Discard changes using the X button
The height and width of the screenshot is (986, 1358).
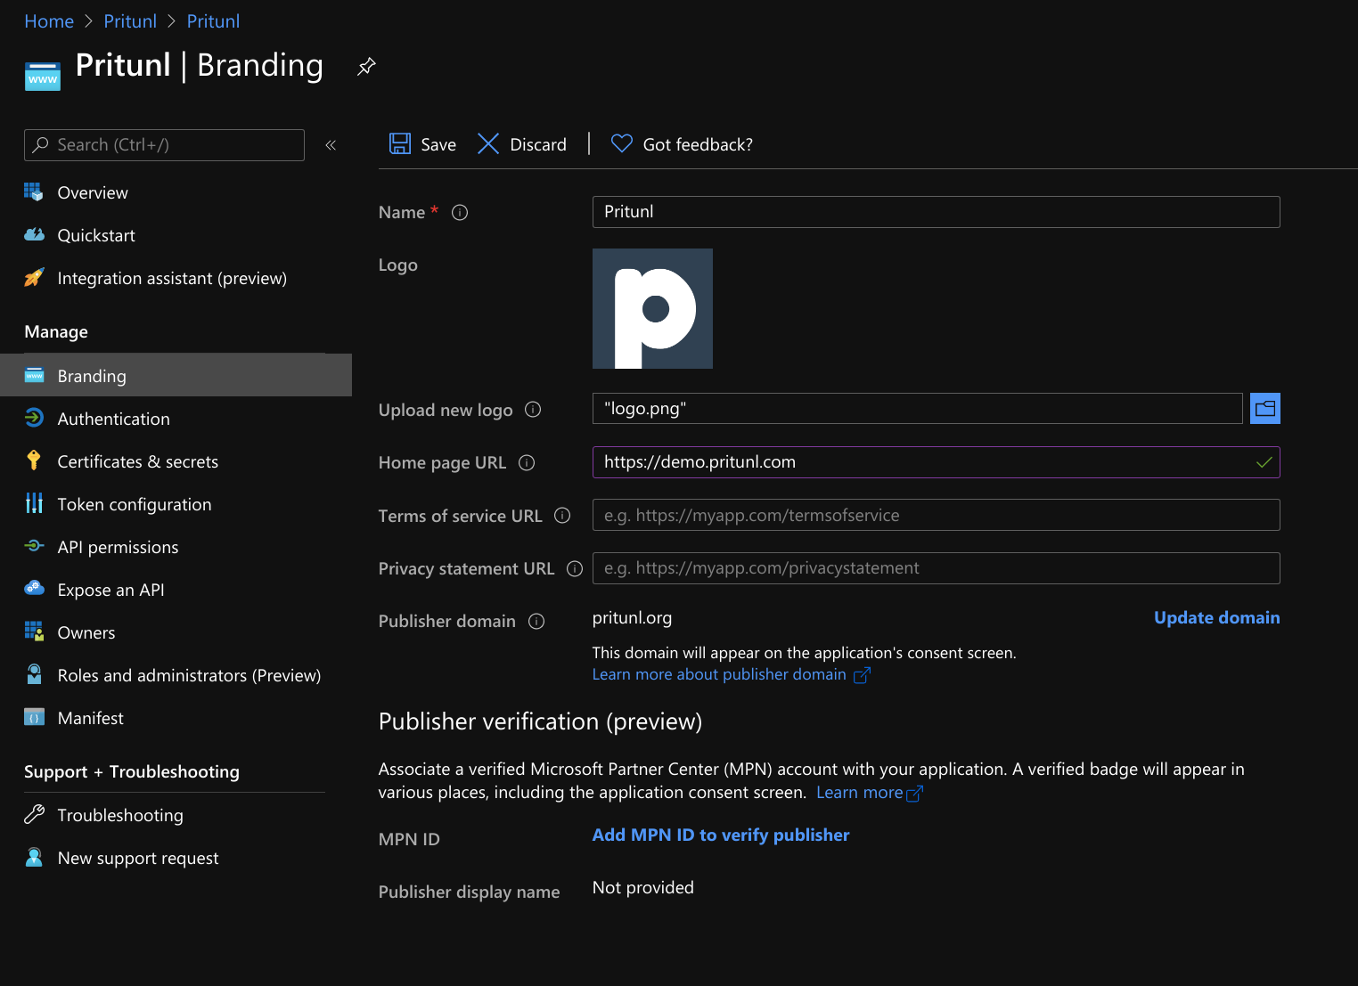coord(522,144)
